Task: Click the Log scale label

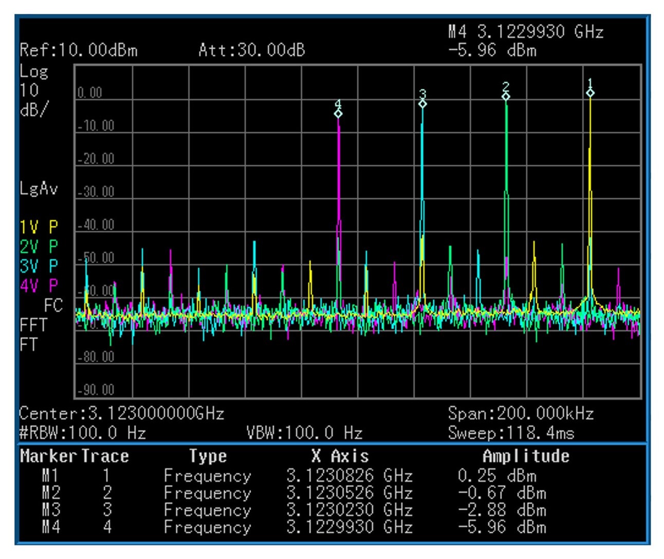Action: point(34,72)
